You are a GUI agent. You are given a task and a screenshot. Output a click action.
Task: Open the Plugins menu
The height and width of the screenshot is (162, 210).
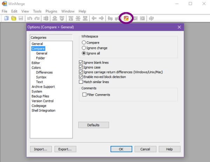point(52,11)
